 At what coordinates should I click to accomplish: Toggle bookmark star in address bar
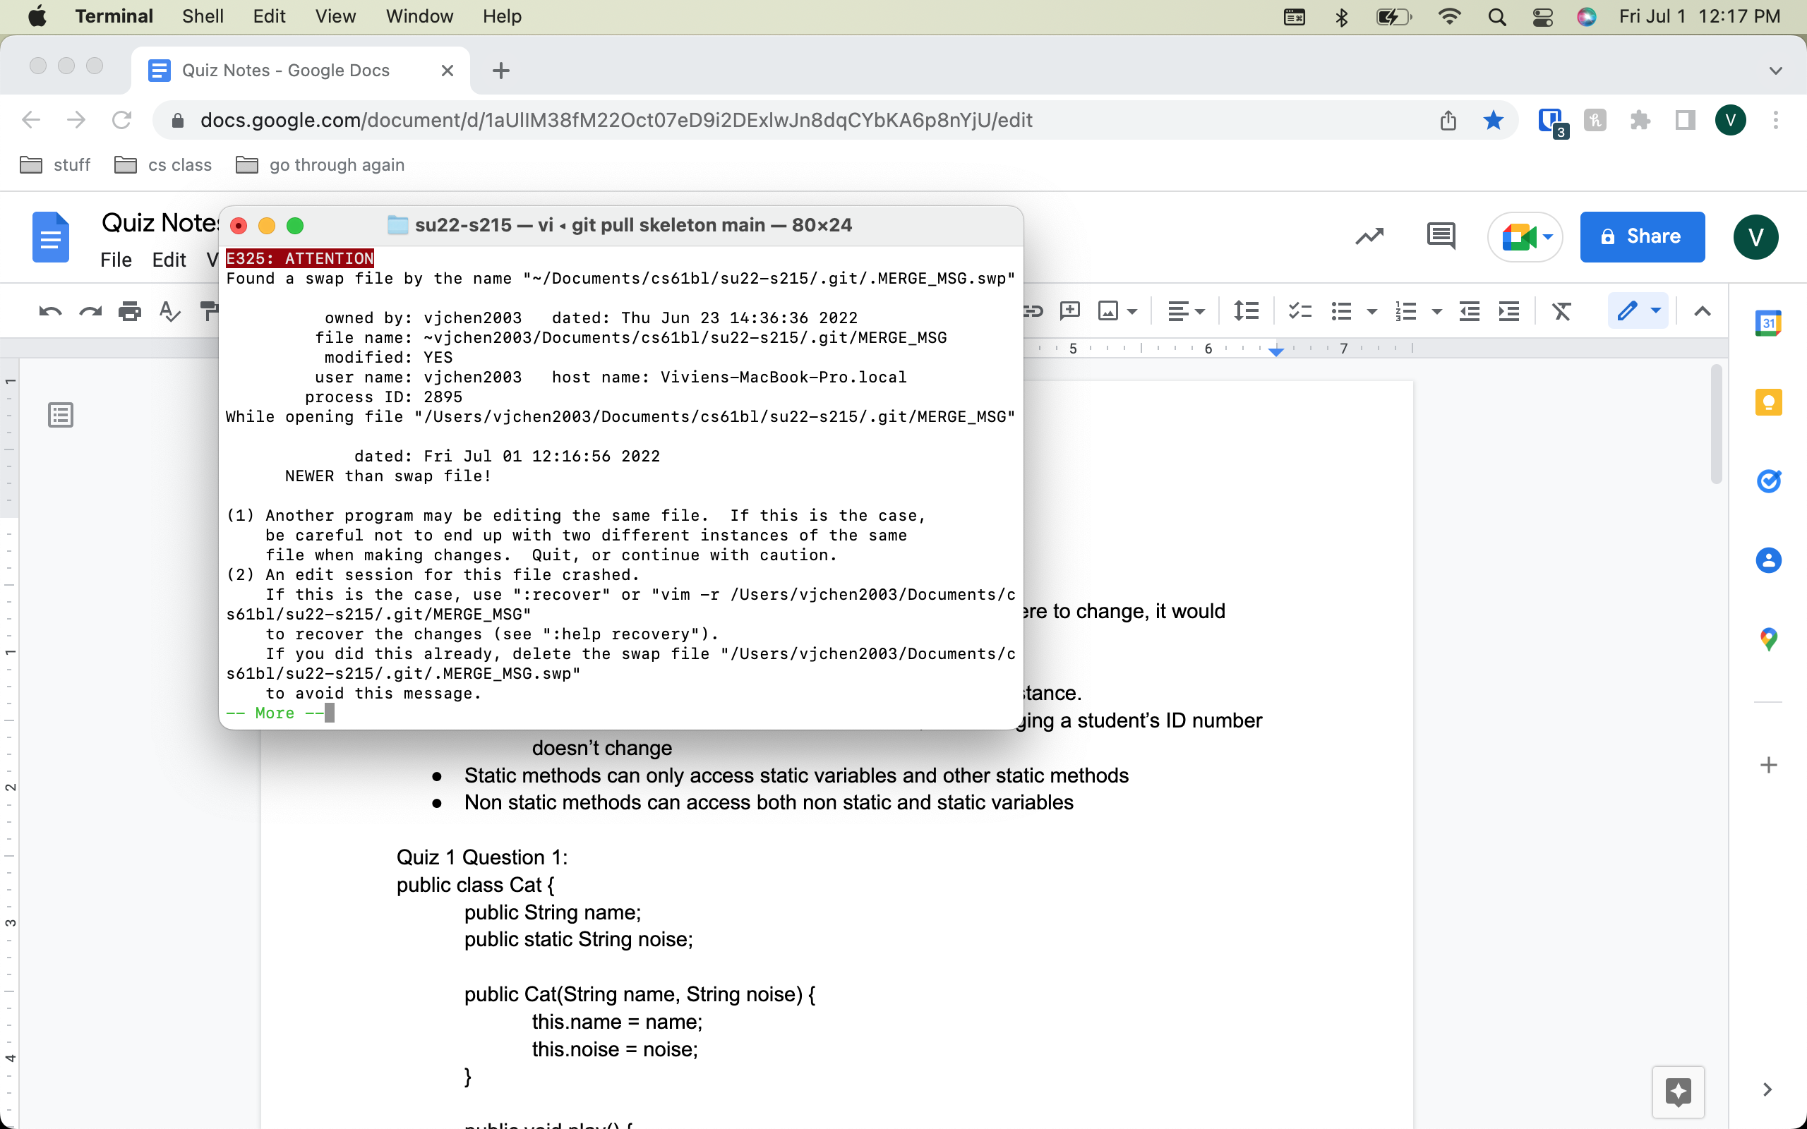1493,120
